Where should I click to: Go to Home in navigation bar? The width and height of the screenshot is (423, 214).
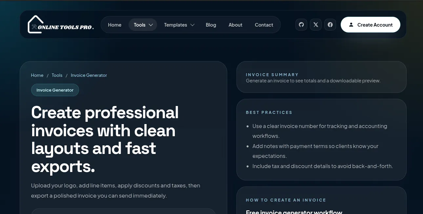[x=115, y=25]
